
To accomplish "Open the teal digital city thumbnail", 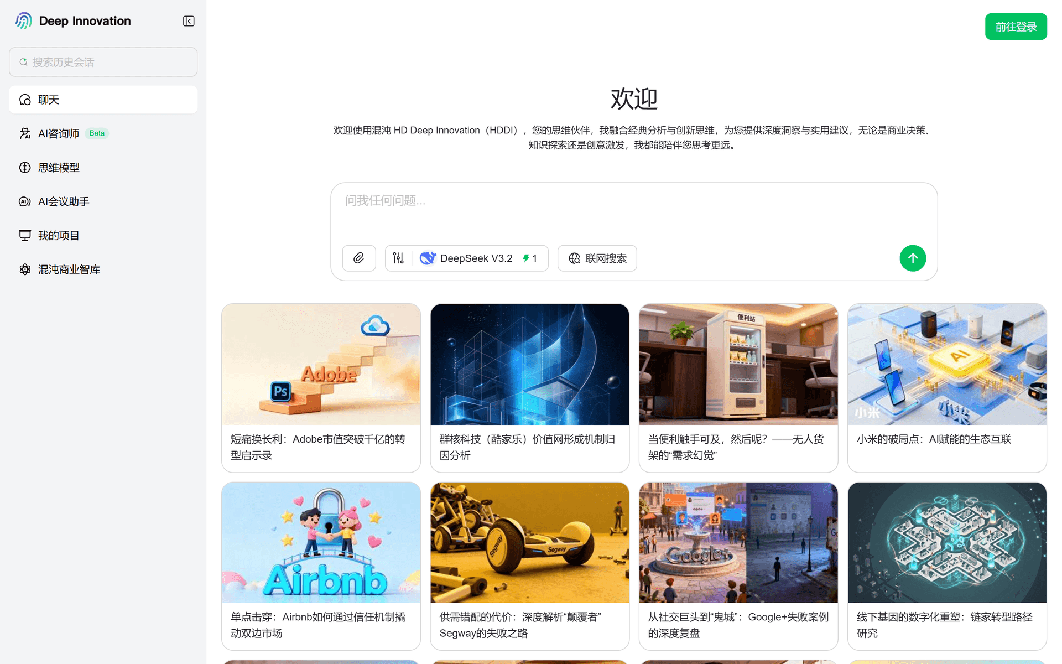I will [947, 542].
